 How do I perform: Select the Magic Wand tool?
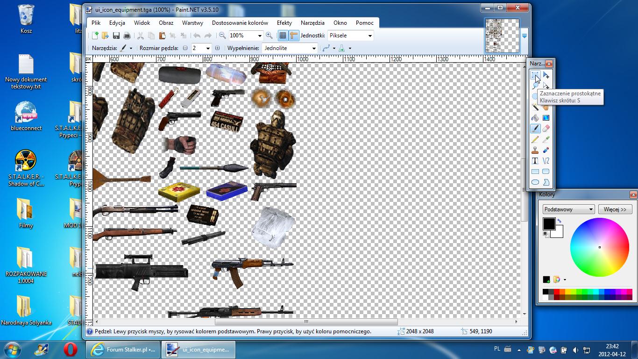coord(535,108)
